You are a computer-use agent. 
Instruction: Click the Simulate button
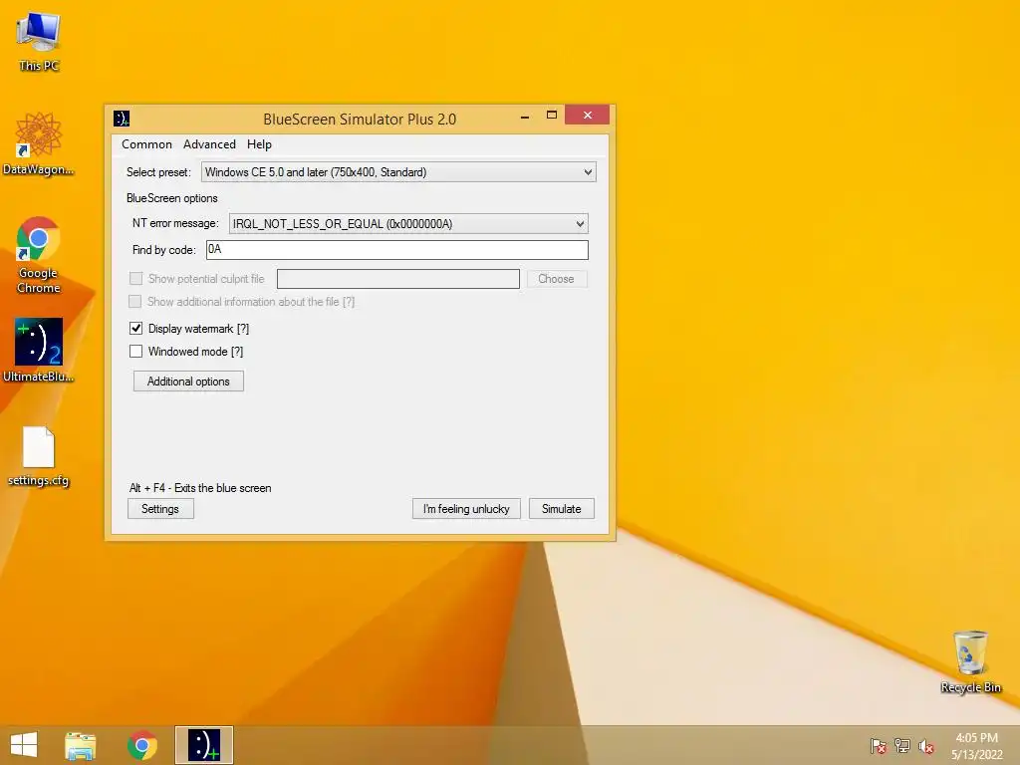click(x=562, y=509)
